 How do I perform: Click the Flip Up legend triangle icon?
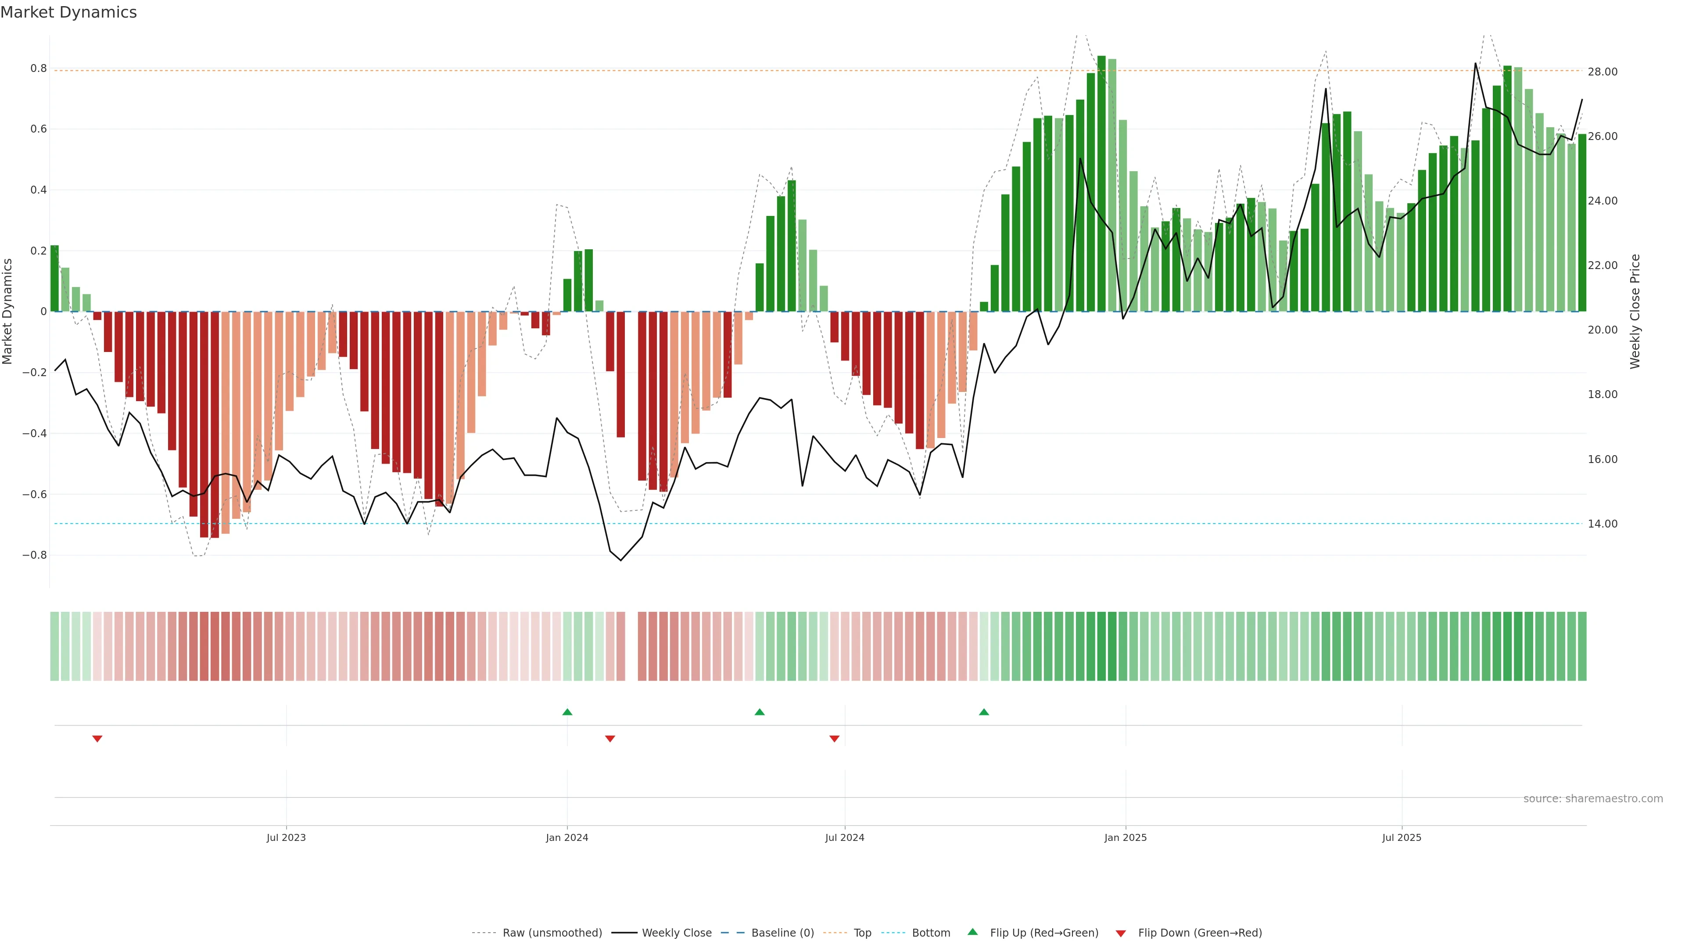[x=973, y=932]
